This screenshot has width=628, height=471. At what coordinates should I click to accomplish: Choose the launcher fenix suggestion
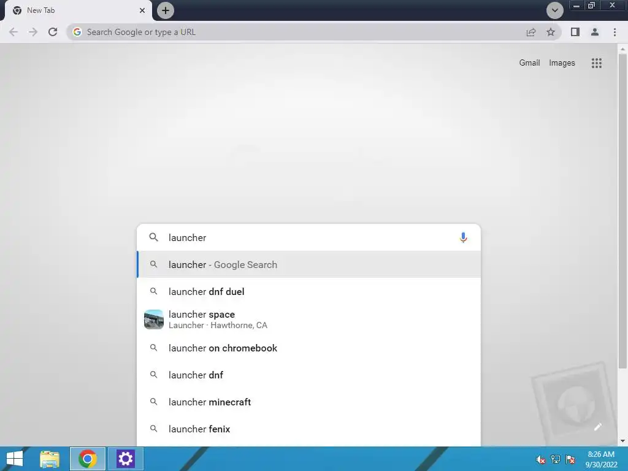(308, 429)
